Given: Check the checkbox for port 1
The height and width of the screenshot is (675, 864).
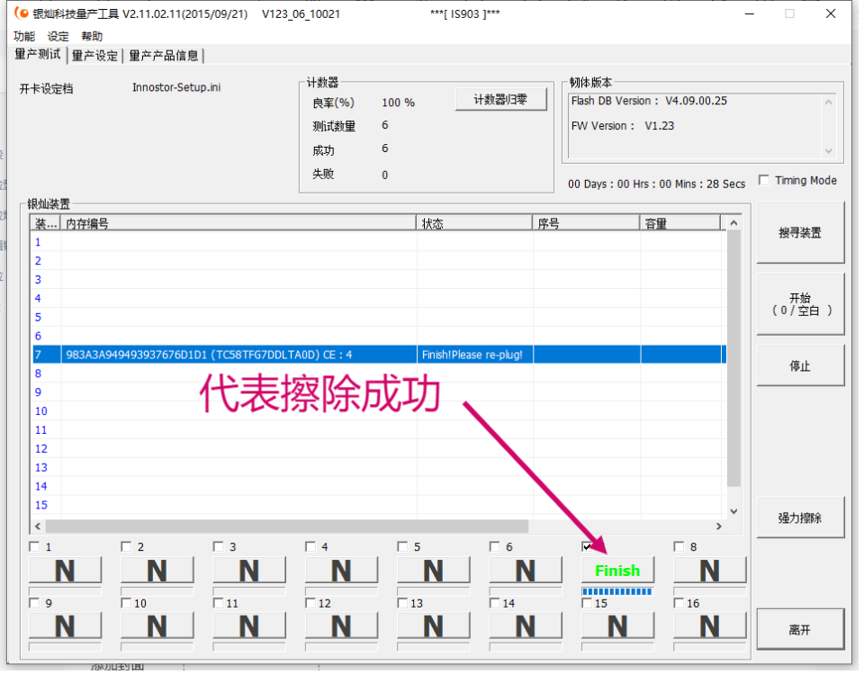Looking at the screenshot, I should [34, 546].
